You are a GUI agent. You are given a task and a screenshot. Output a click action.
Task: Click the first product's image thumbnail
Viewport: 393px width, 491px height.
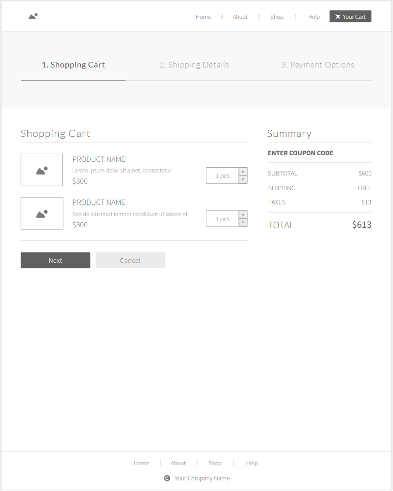click(42, 170)
